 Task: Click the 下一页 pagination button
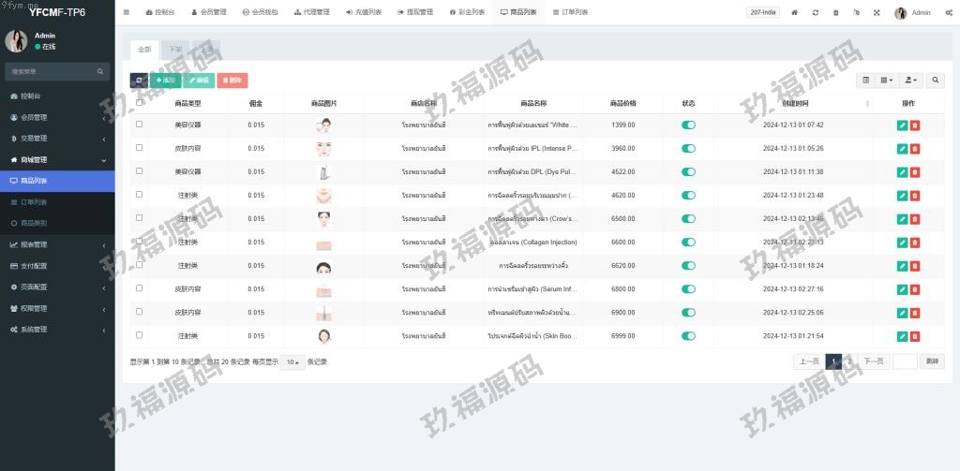point(874,361)
